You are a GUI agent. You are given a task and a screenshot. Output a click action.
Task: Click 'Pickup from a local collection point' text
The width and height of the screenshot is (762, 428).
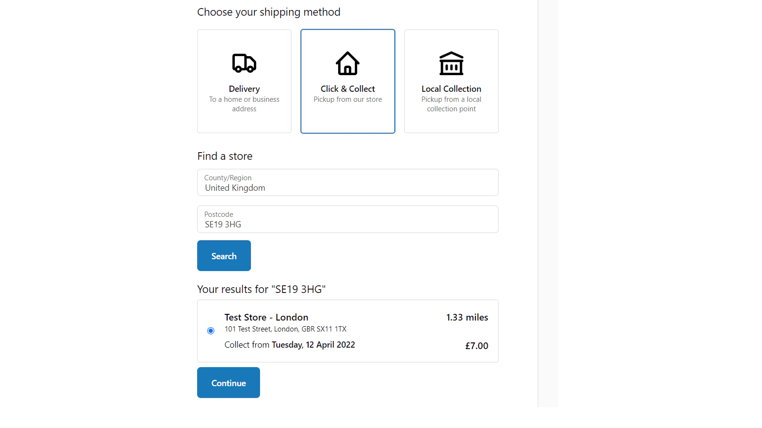click(451, 104)
